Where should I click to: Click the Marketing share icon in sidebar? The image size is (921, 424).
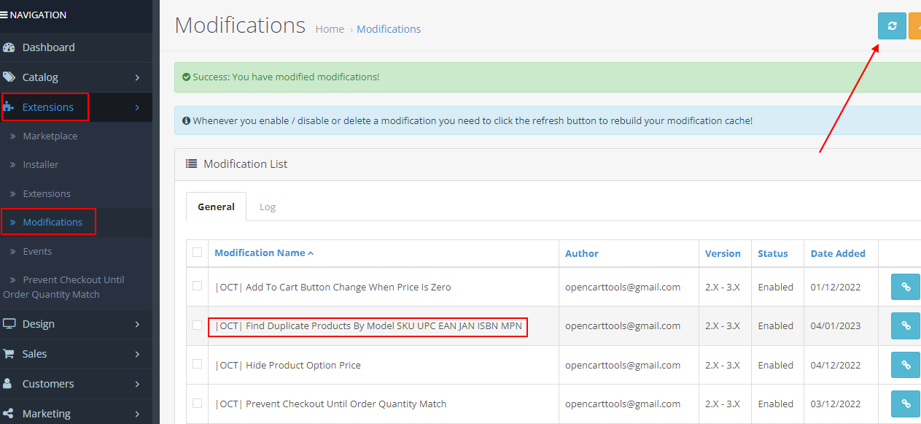11,413
